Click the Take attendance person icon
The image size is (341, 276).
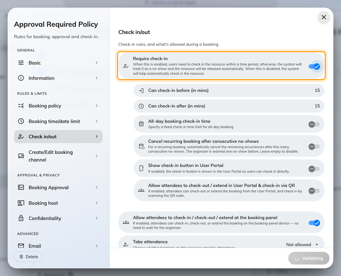click(x=126, y=245)
